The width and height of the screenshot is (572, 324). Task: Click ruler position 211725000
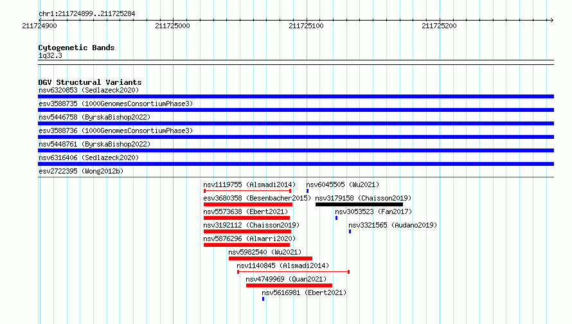point(172,26)
